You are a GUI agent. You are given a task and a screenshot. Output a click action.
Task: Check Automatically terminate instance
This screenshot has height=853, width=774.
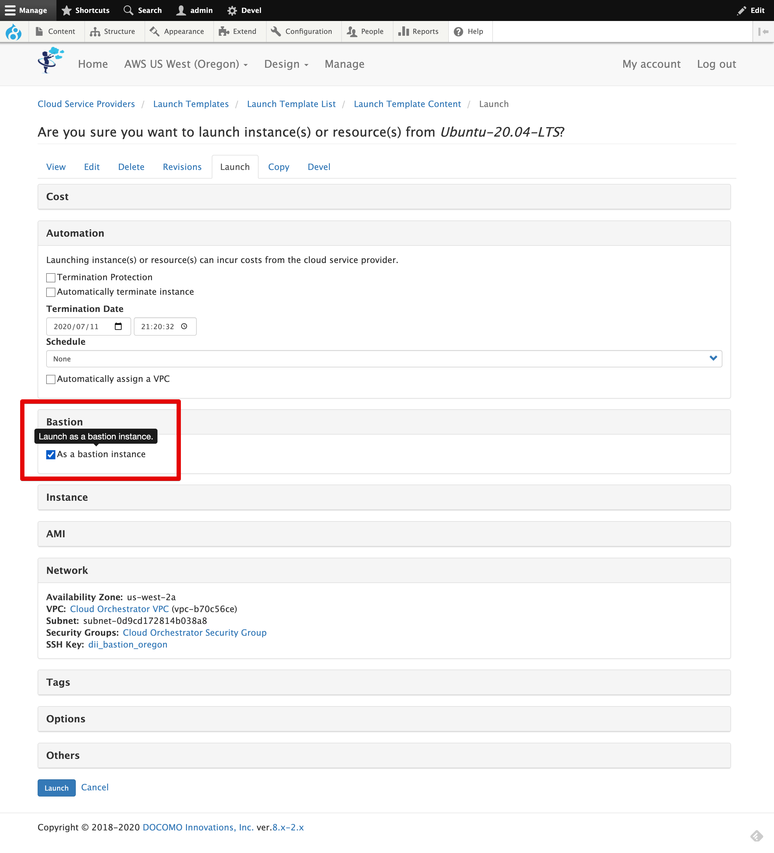51,292
